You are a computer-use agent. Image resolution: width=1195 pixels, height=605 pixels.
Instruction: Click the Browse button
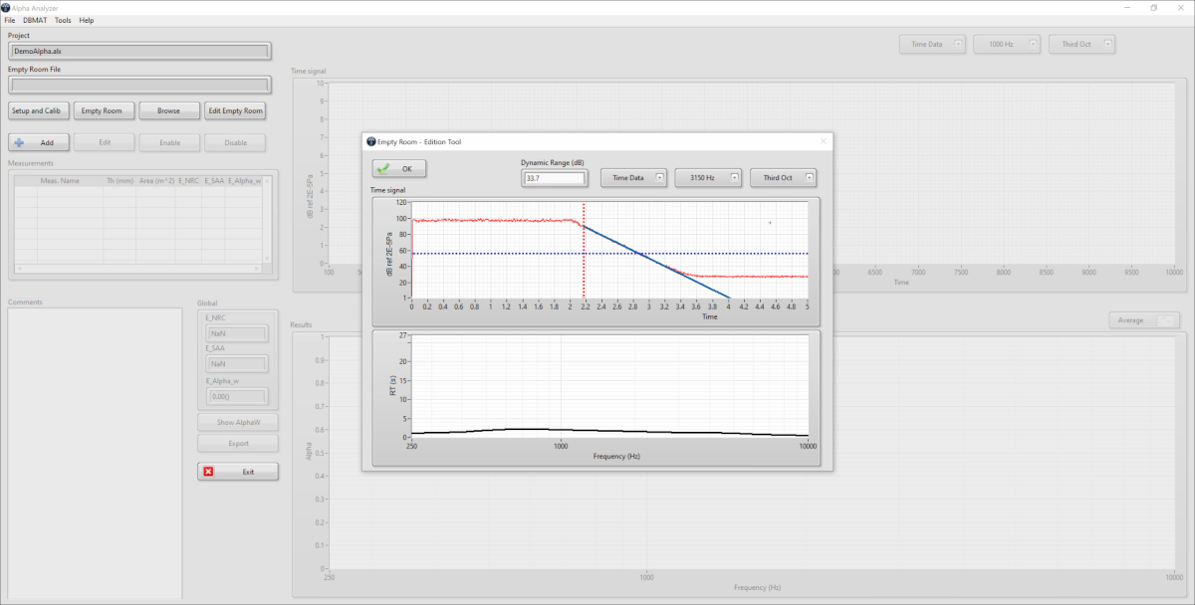tap(168, 110)
